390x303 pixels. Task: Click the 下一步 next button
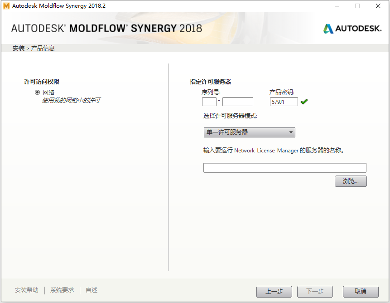315,292
